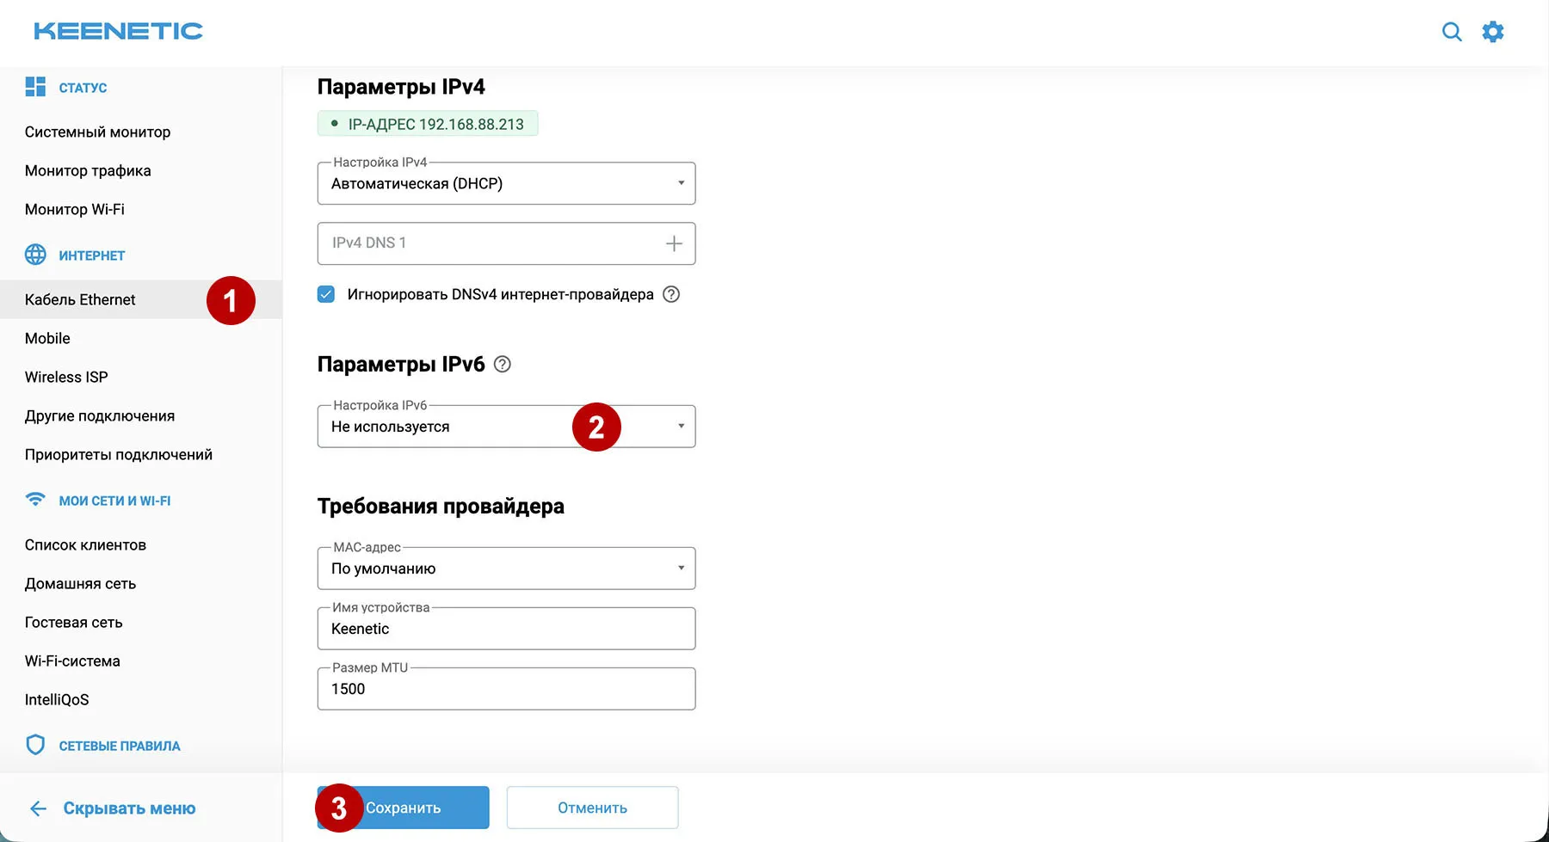This screenshot has width=1549, height=842.
Task: Click the Сохранить button
Action: tap(413, 807)
